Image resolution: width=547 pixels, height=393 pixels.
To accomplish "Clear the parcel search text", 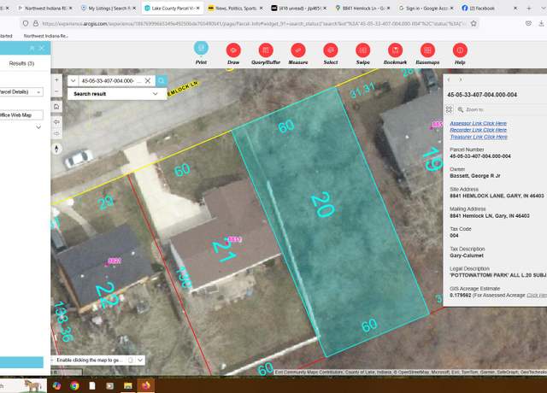I will [x=148, y=81].
